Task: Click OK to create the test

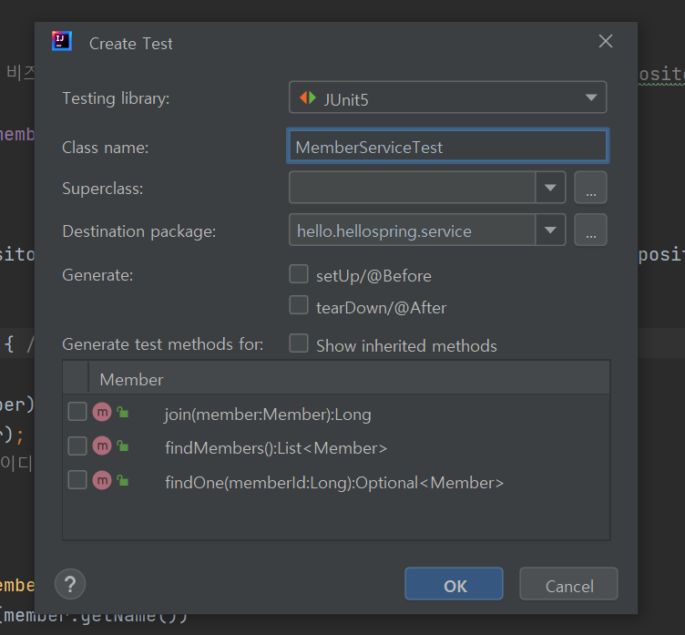Action: [x=454, y=584]
